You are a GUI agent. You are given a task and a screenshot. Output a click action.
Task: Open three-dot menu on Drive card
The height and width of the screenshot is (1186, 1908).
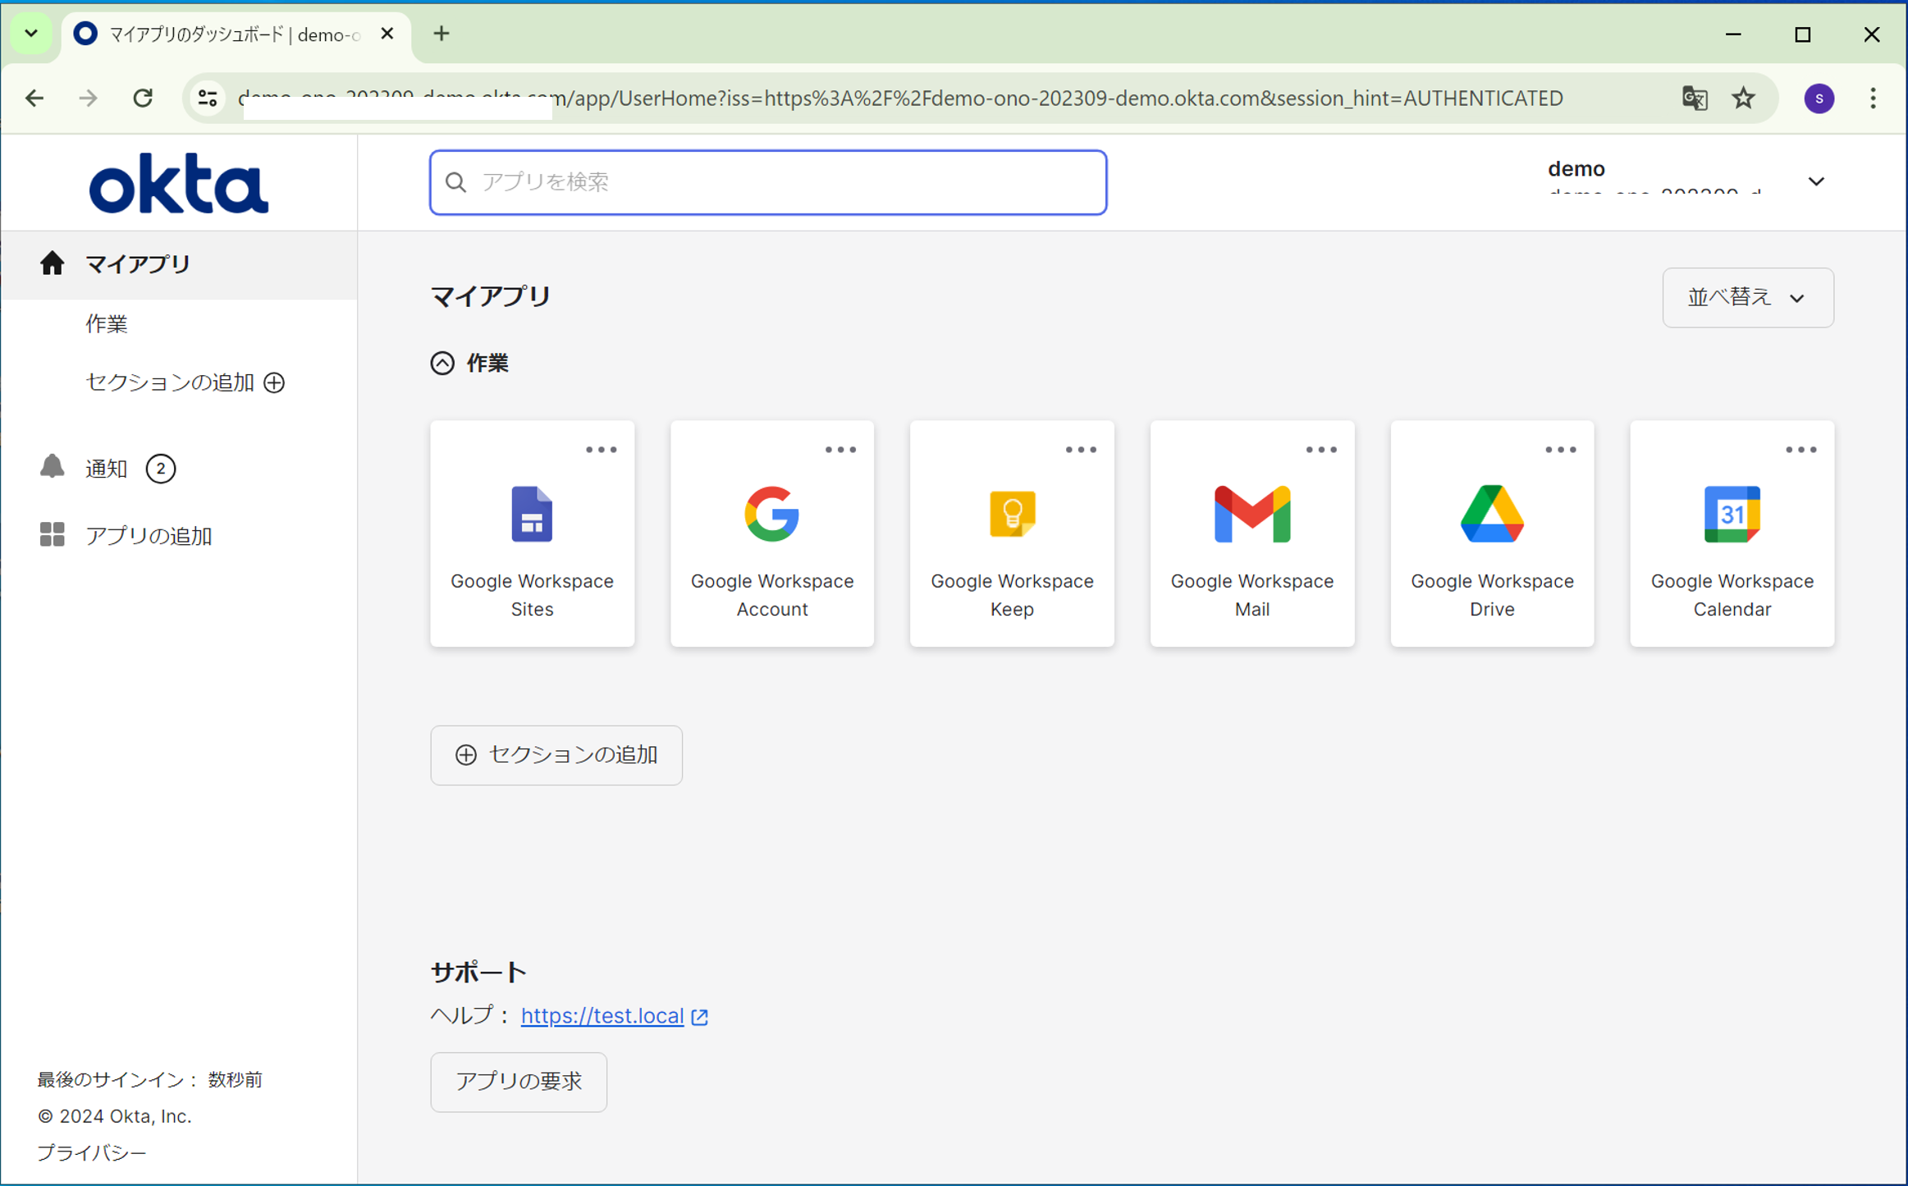(x=1561, y=450)
